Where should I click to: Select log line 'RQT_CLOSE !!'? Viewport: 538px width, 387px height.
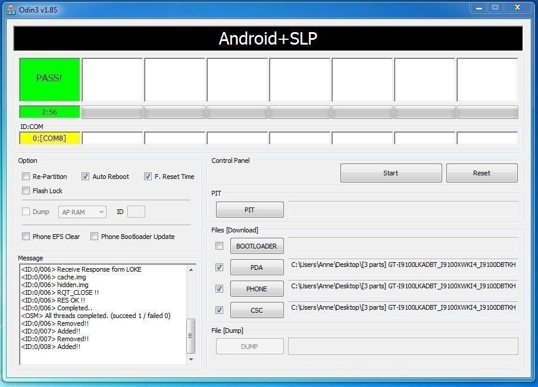(60, 292)
